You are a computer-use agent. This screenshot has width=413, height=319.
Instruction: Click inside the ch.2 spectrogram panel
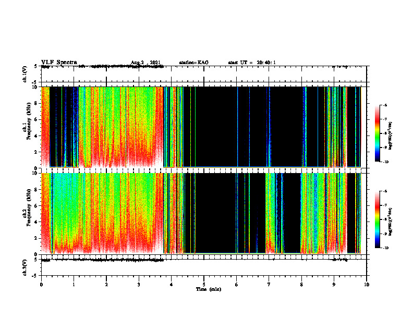click(204, 214)
